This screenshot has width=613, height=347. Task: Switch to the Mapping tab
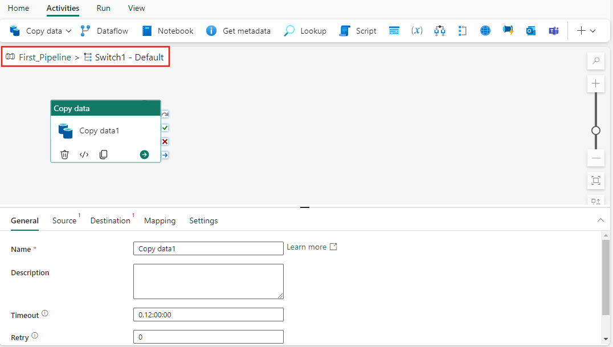160,221
